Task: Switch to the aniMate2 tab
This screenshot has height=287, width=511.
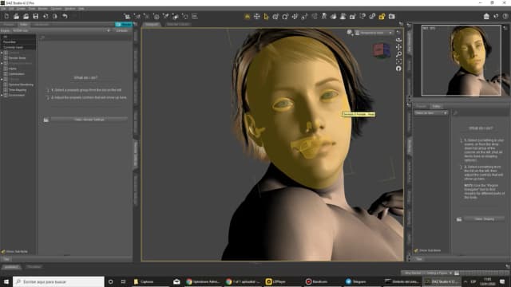Action: tap(12, 267)
